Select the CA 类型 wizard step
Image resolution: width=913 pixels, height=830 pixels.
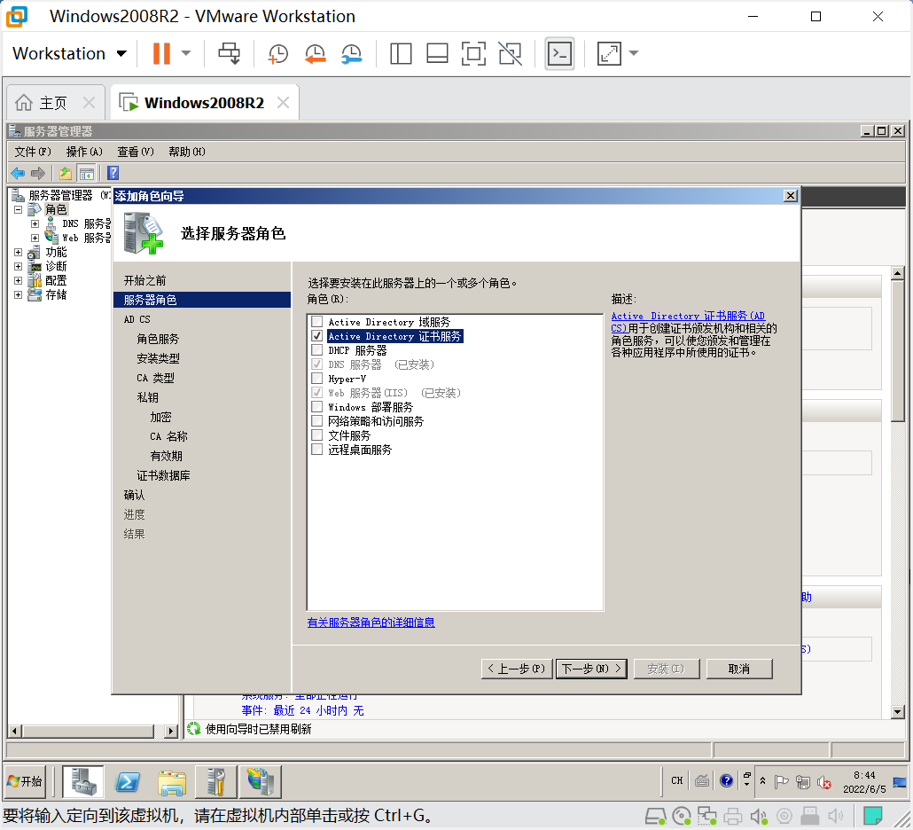point(155,378)
